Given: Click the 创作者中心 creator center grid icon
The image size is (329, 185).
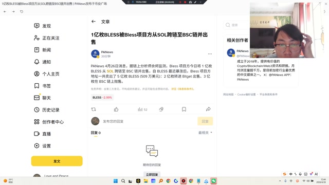Looking at the screenshot, I should [x=36, y=122].
